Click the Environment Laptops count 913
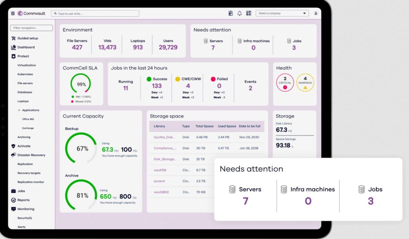409x239 pixels. tap(138, 48)
